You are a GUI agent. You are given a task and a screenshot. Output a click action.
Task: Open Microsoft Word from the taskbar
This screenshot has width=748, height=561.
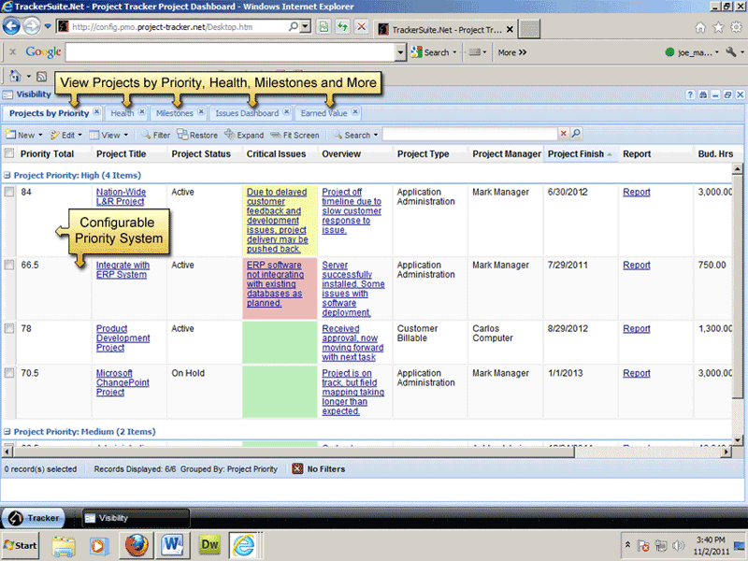(172, 544)
